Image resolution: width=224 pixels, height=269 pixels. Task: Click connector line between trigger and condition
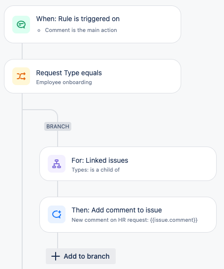tap(22, 51)
